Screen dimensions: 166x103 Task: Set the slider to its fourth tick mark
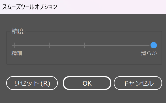(x=119, y=45)
